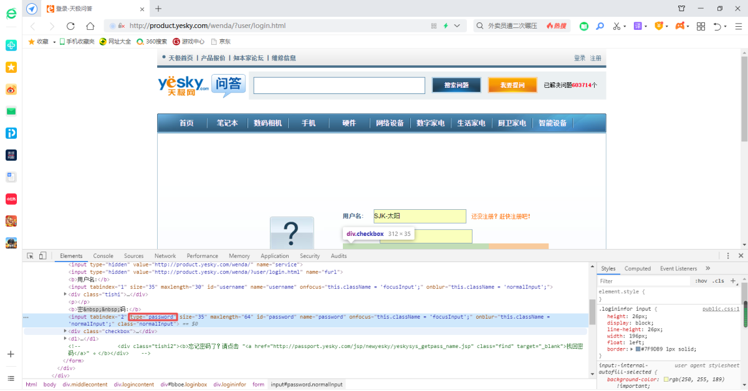Click the forward navigation arrow
The width and height of the screenshot is (748, 391).
click(51, 26)
